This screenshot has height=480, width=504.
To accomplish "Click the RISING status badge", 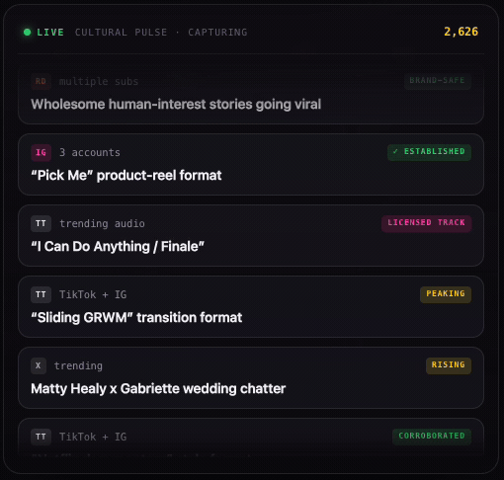I will tap(449, 365).
